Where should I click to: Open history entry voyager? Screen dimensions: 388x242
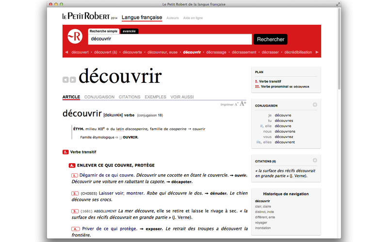coord(261,223)
